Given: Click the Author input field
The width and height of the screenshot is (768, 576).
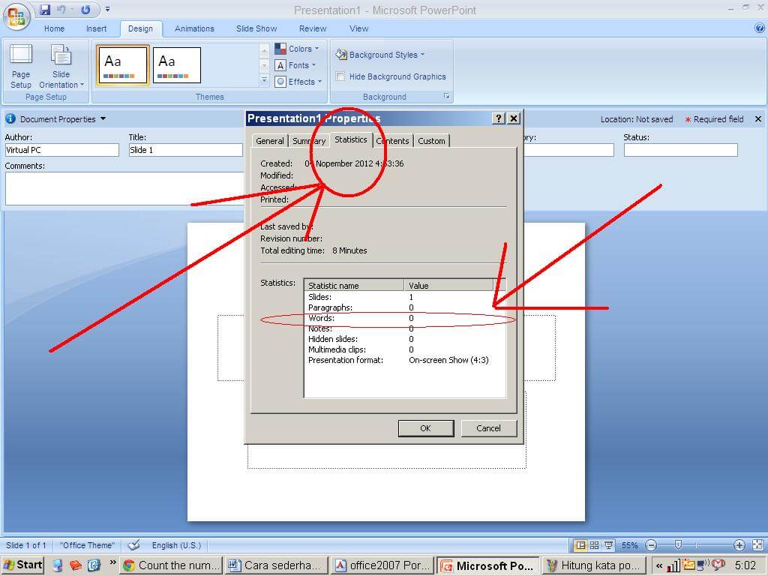Looking at the screenshot, I should click(61, 150).
